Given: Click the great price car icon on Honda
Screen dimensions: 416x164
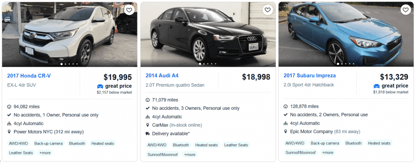Looking at the screenshot, I should [100, 86].
